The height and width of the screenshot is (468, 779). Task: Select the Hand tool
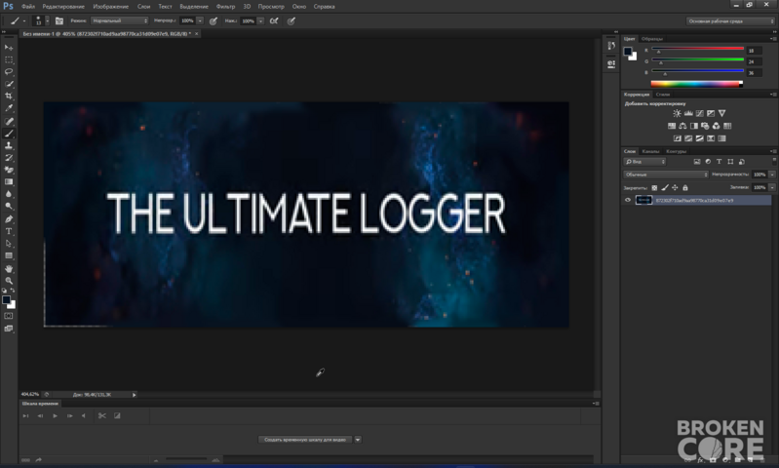[9, 269]
